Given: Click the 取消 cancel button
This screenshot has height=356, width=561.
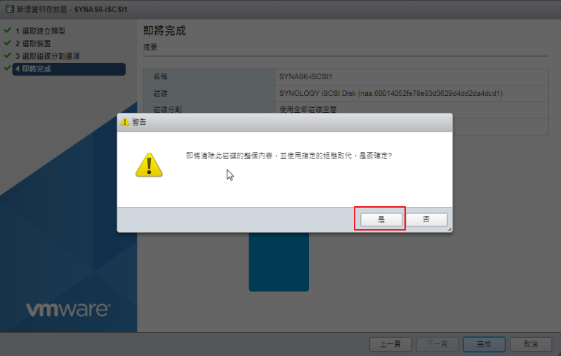Looking at the screenshot, I should pyautogui.click(x=531, y=344).
